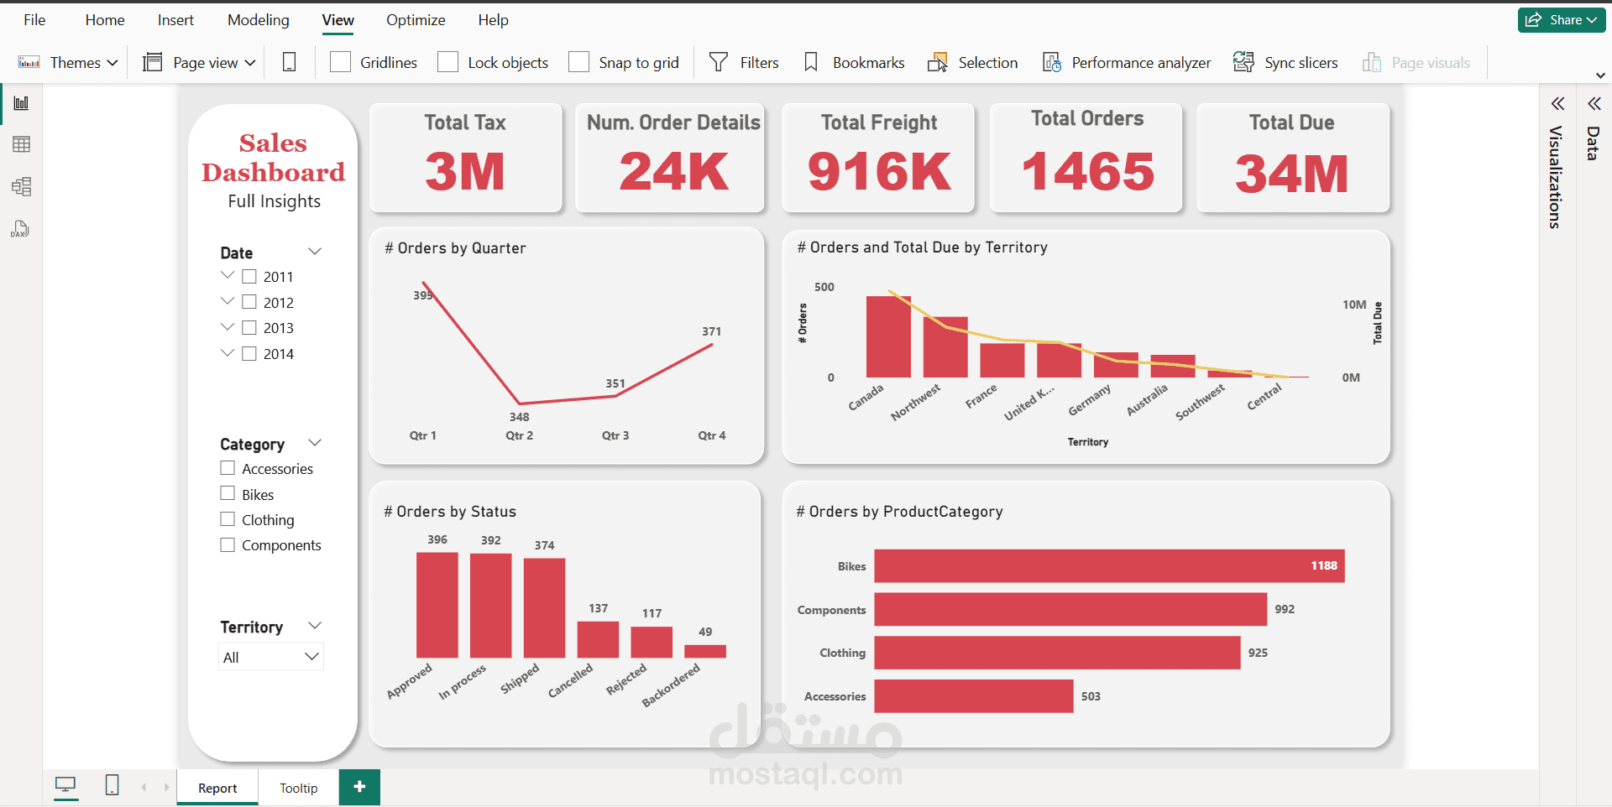
Task: Check the 2011 date checkbox
Action: tap(249, 276)
